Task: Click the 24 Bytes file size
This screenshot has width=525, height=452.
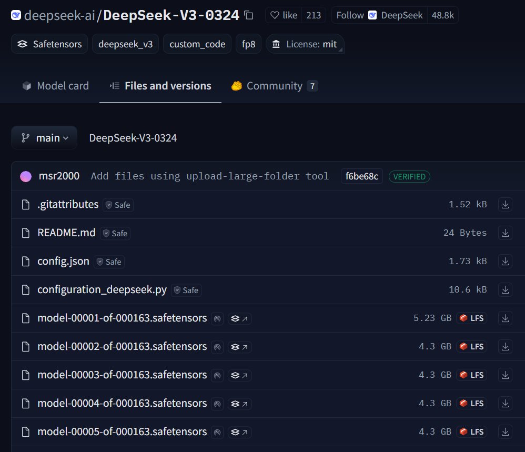Action: coord(465,233)
